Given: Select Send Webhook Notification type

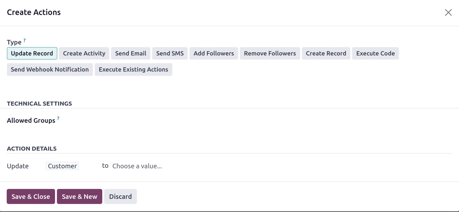Looking at the screenshot, I should point(50,69).
